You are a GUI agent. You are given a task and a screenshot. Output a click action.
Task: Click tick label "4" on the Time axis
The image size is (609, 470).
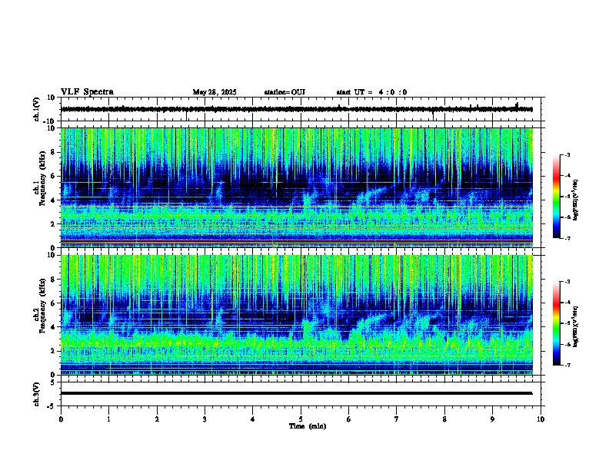[253, 419]
